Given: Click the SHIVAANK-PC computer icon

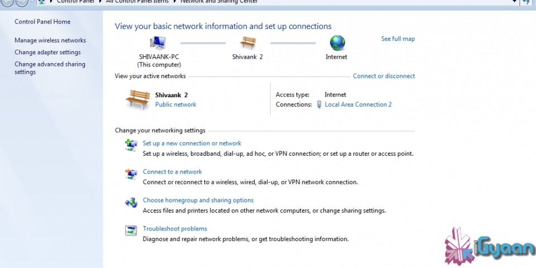Looking at the screenshot, I should click(x=159, y=43).
